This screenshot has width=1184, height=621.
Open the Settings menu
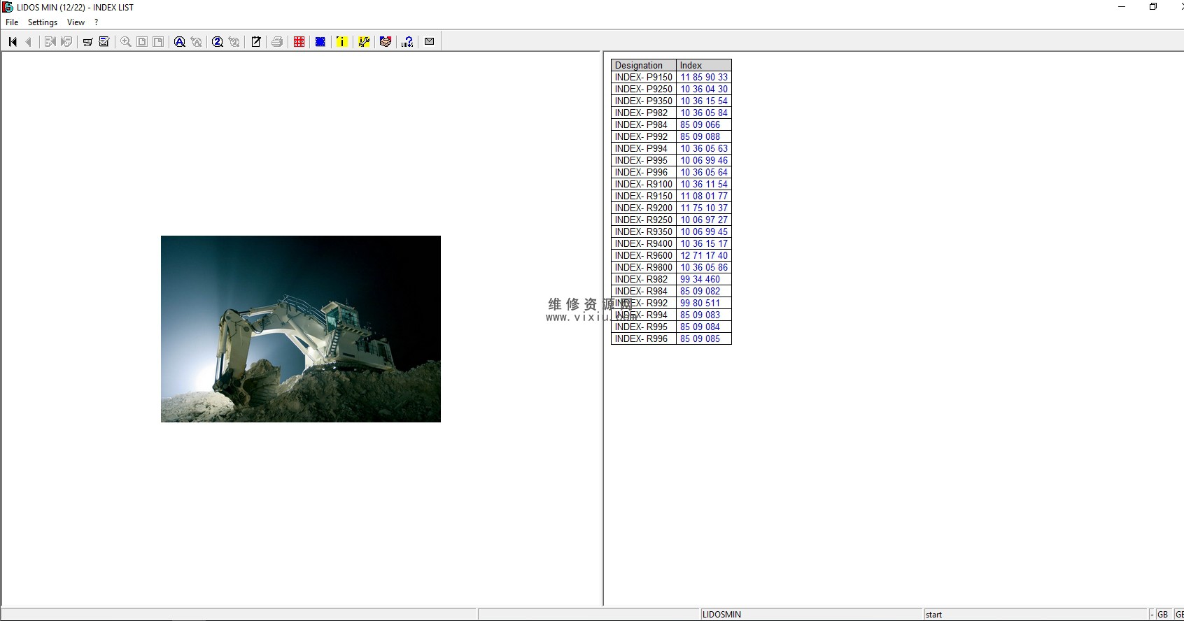point(43,22)
